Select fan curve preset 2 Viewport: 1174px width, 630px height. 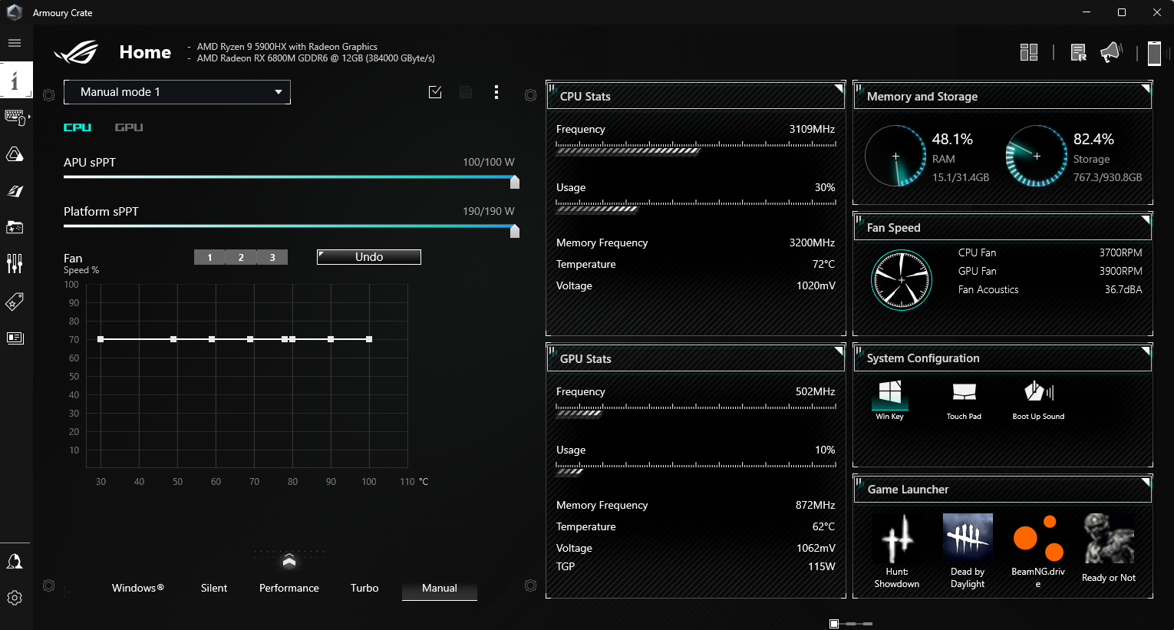point(241,257)
